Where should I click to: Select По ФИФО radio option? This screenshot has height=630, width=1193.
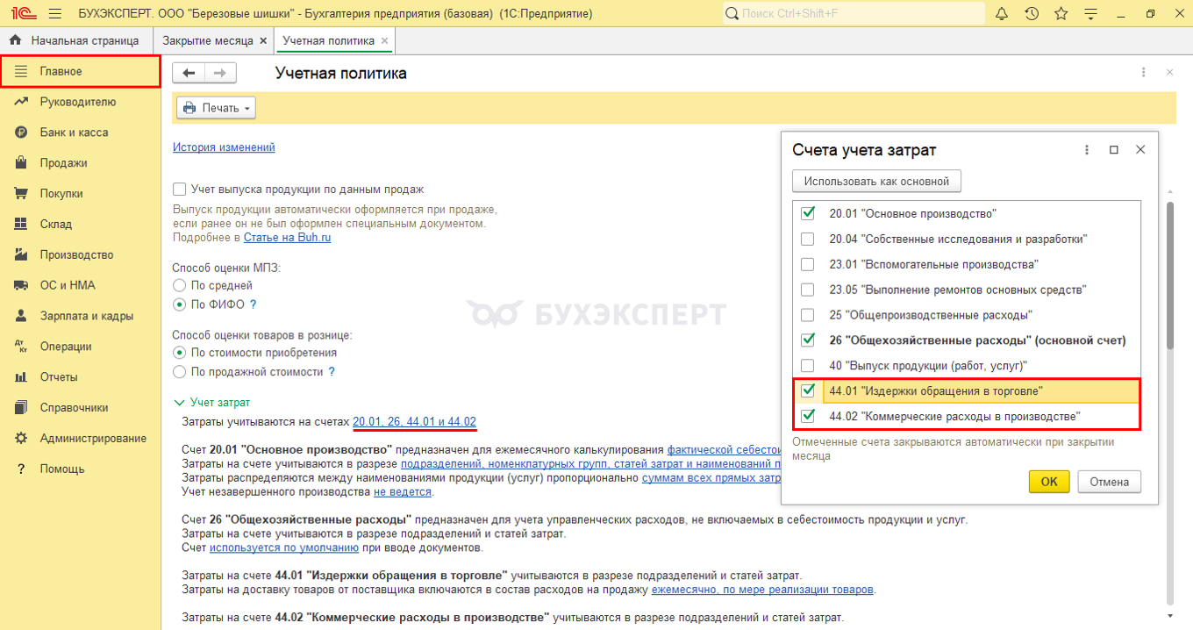click(180, 304)
